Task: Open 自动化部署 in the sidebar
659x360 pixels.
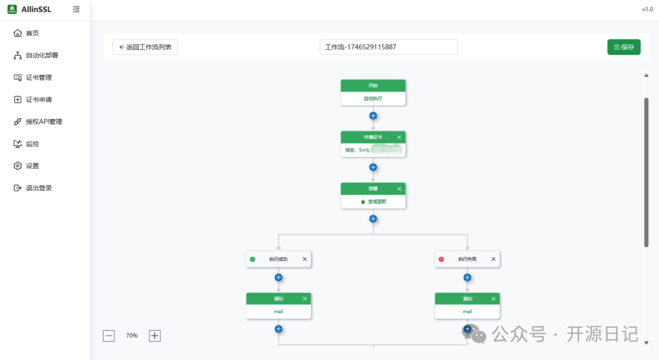Action: pyautogui.click(x=41, y=55)
